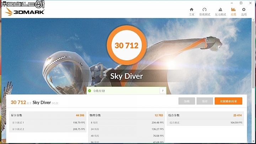Click the green valid score checkmark
The width and height of the screenshot is (256, 144).
click(90, 91)
